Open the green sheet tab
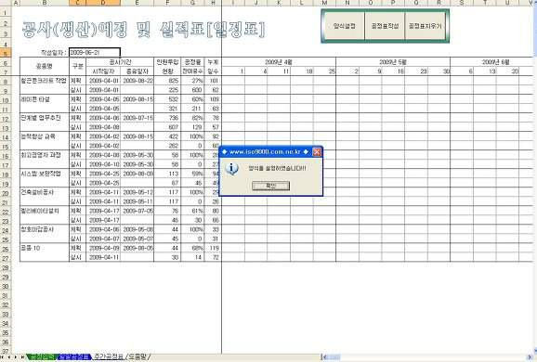This screenshot has width=537, height=362. 41,356
